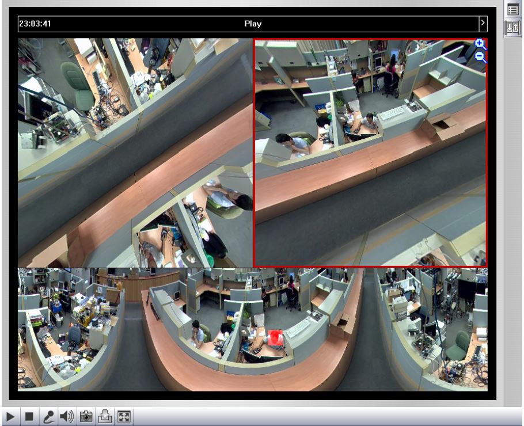Toggle the speaker volume icon

67,416
